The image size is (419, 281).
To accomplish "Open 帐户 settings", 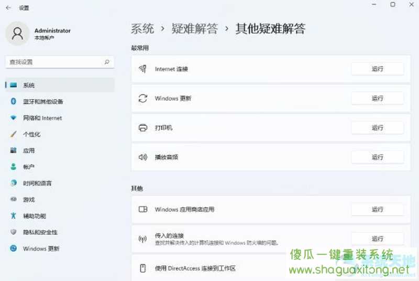I will point(60,167).
